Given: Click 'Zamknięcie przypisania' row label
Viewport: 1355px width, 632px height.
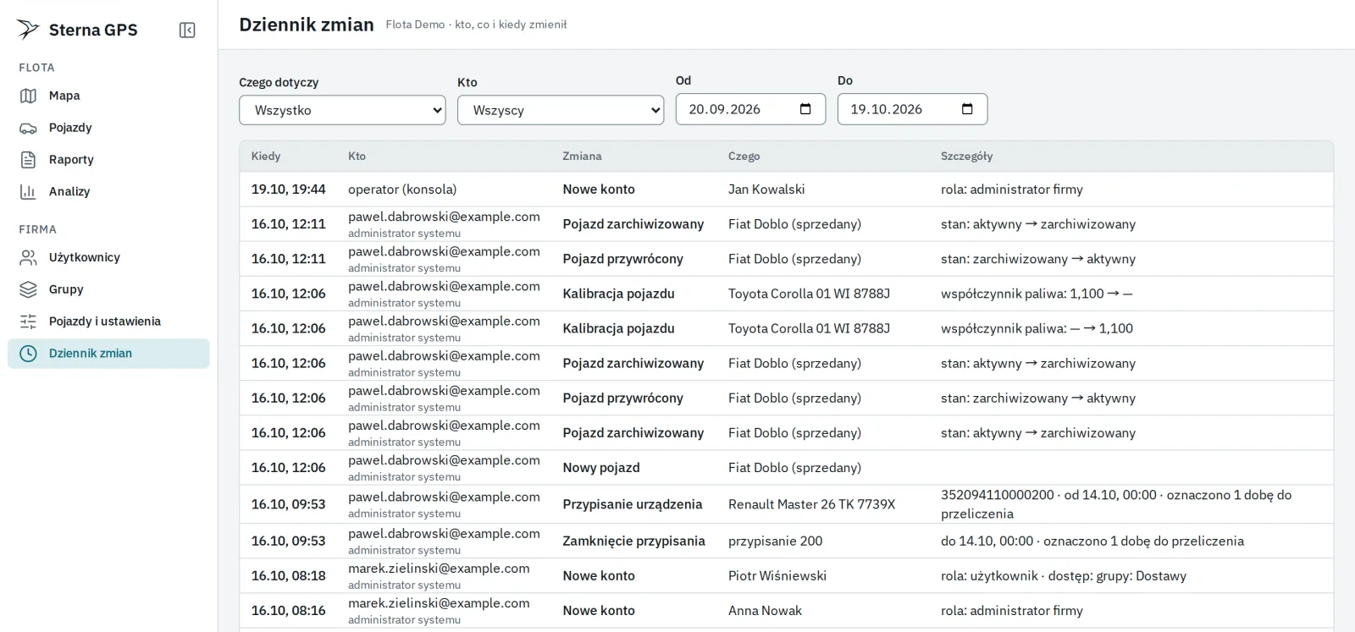Looking at the screenshot, I should (x=633, y=541).
